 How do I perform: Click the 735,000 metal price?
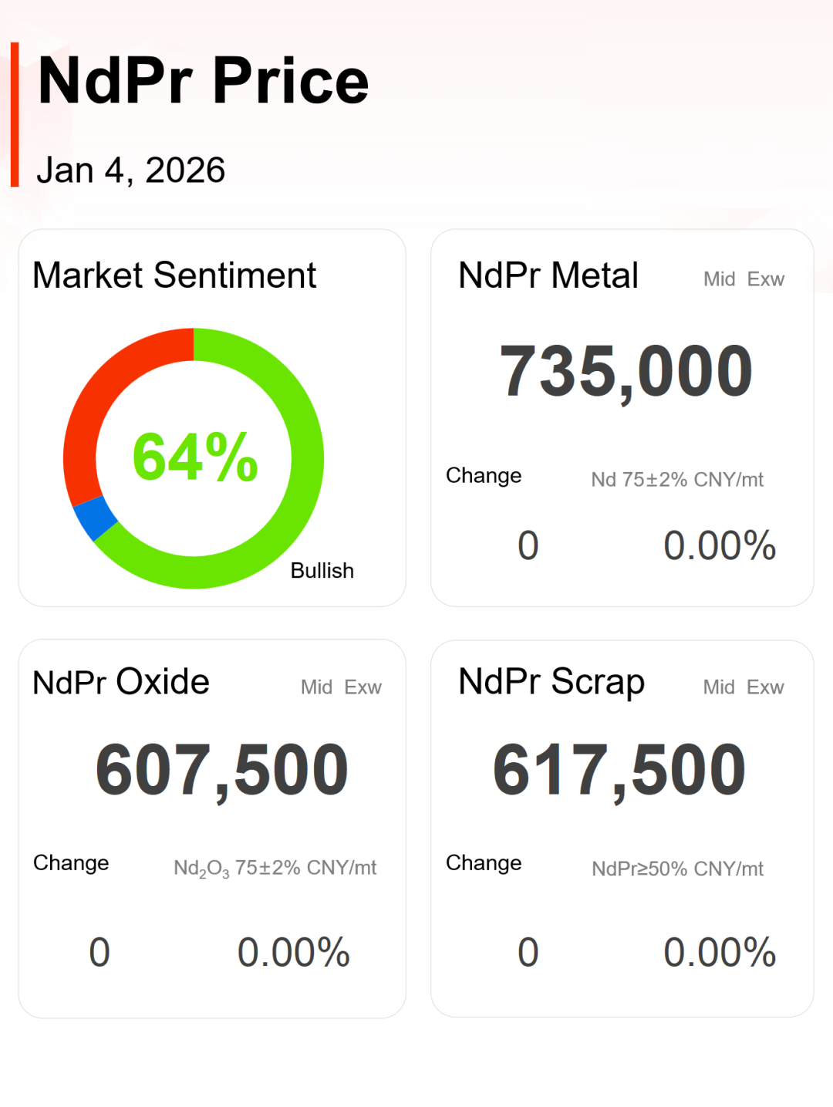click(626, 372)
